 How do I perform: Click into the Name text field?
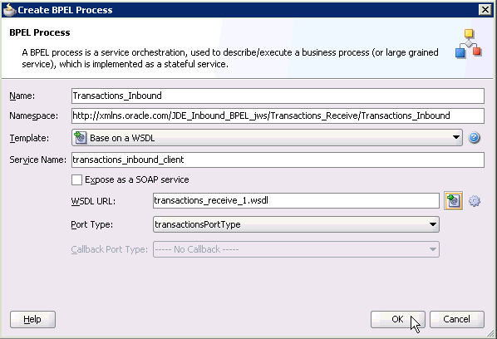tap(278, 96)
